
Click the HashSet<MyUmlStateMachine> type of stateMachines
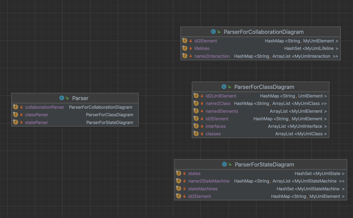[x=311, y=189]
